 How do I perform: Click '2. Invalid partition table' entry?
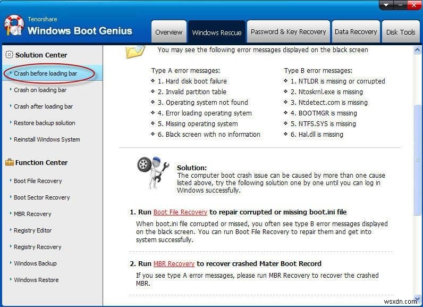tap(192, 92)
